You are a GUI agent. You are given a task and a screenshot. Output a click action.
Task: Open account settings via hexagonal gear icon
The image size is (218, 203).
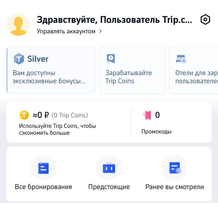click(x=206, y=19)
